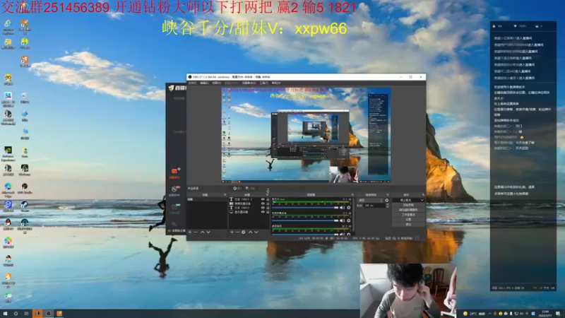
Task: Float the Scenes dock via header icon
Action: [x=225, y=195]
